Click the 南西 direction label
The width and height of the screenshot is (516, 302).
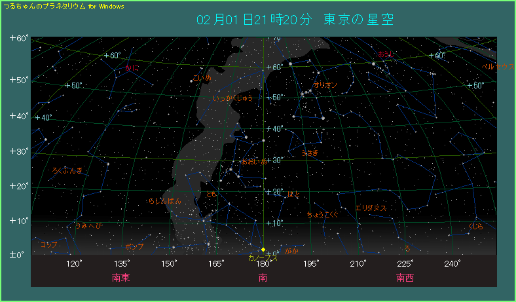click(x=405, y=278)
